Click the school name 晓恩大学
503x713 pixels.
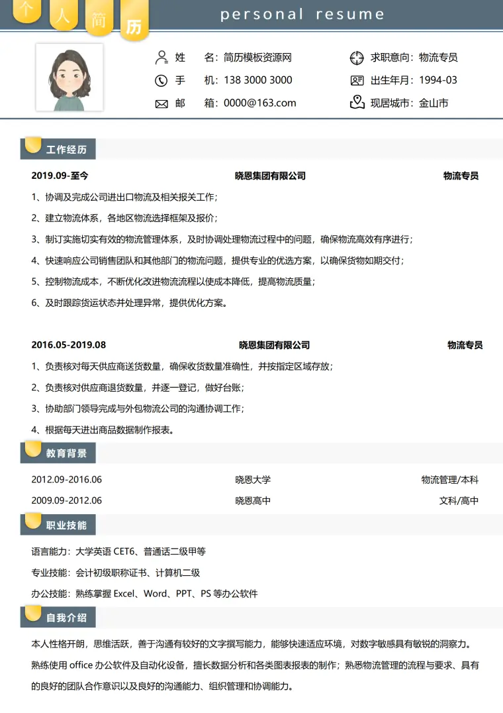pos(253,480)
